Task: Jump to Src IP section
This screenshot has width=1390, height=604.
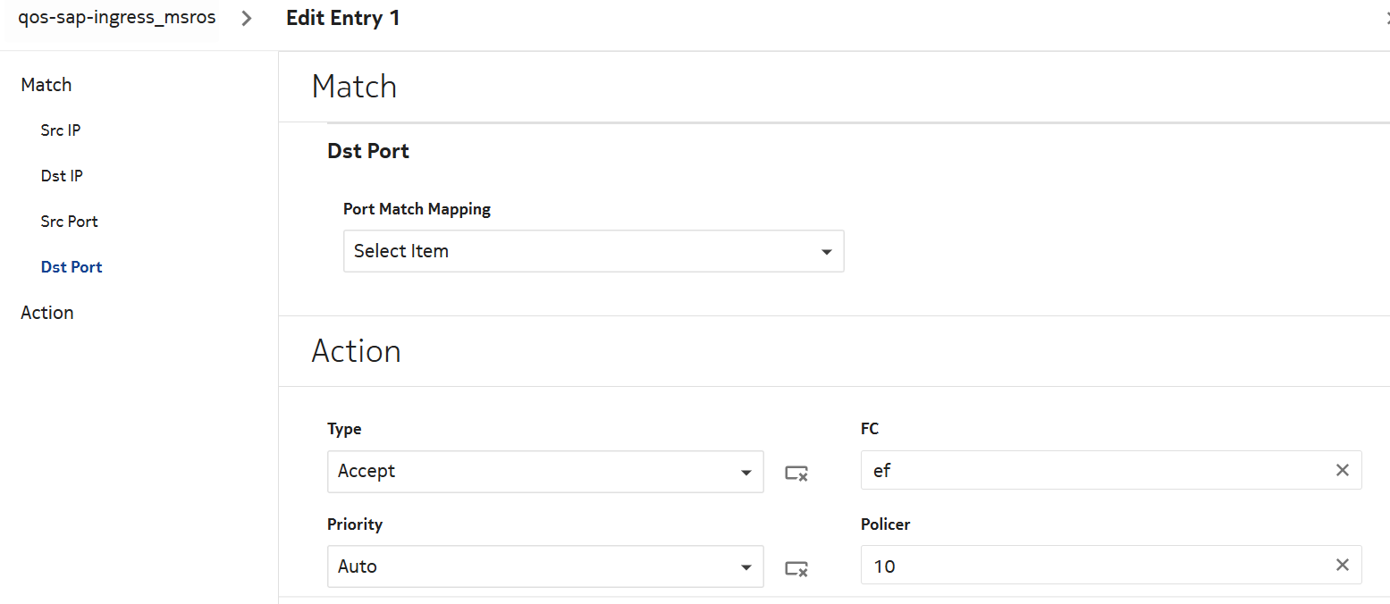Action: (x=61, y=130)
